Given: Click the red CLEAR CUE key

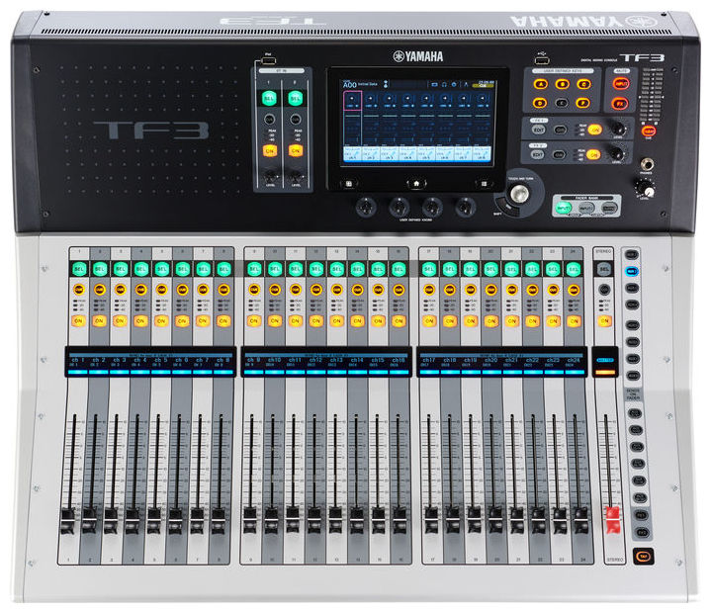Looking at the screenshot, I should [649, 131].
